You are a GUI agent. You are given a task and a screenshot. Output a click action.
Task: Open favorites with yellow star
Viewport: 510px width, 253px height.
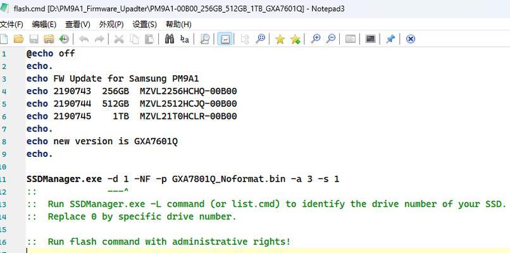280,39
